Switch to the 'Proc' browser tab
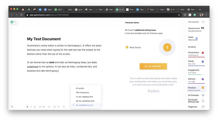This screenshot has height=121, width=218. (x=130, y=10)
